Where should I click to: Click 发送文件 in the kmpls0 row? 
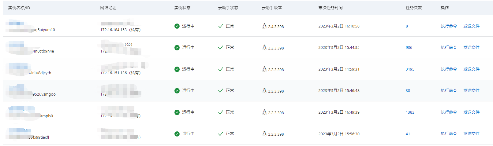pos(471,112)
